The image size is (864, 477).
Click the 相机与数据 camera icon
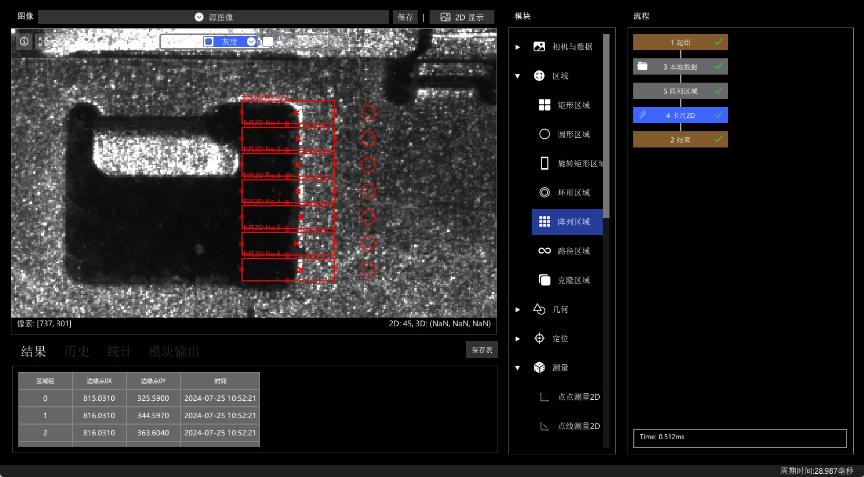click(x=539, y=46)
